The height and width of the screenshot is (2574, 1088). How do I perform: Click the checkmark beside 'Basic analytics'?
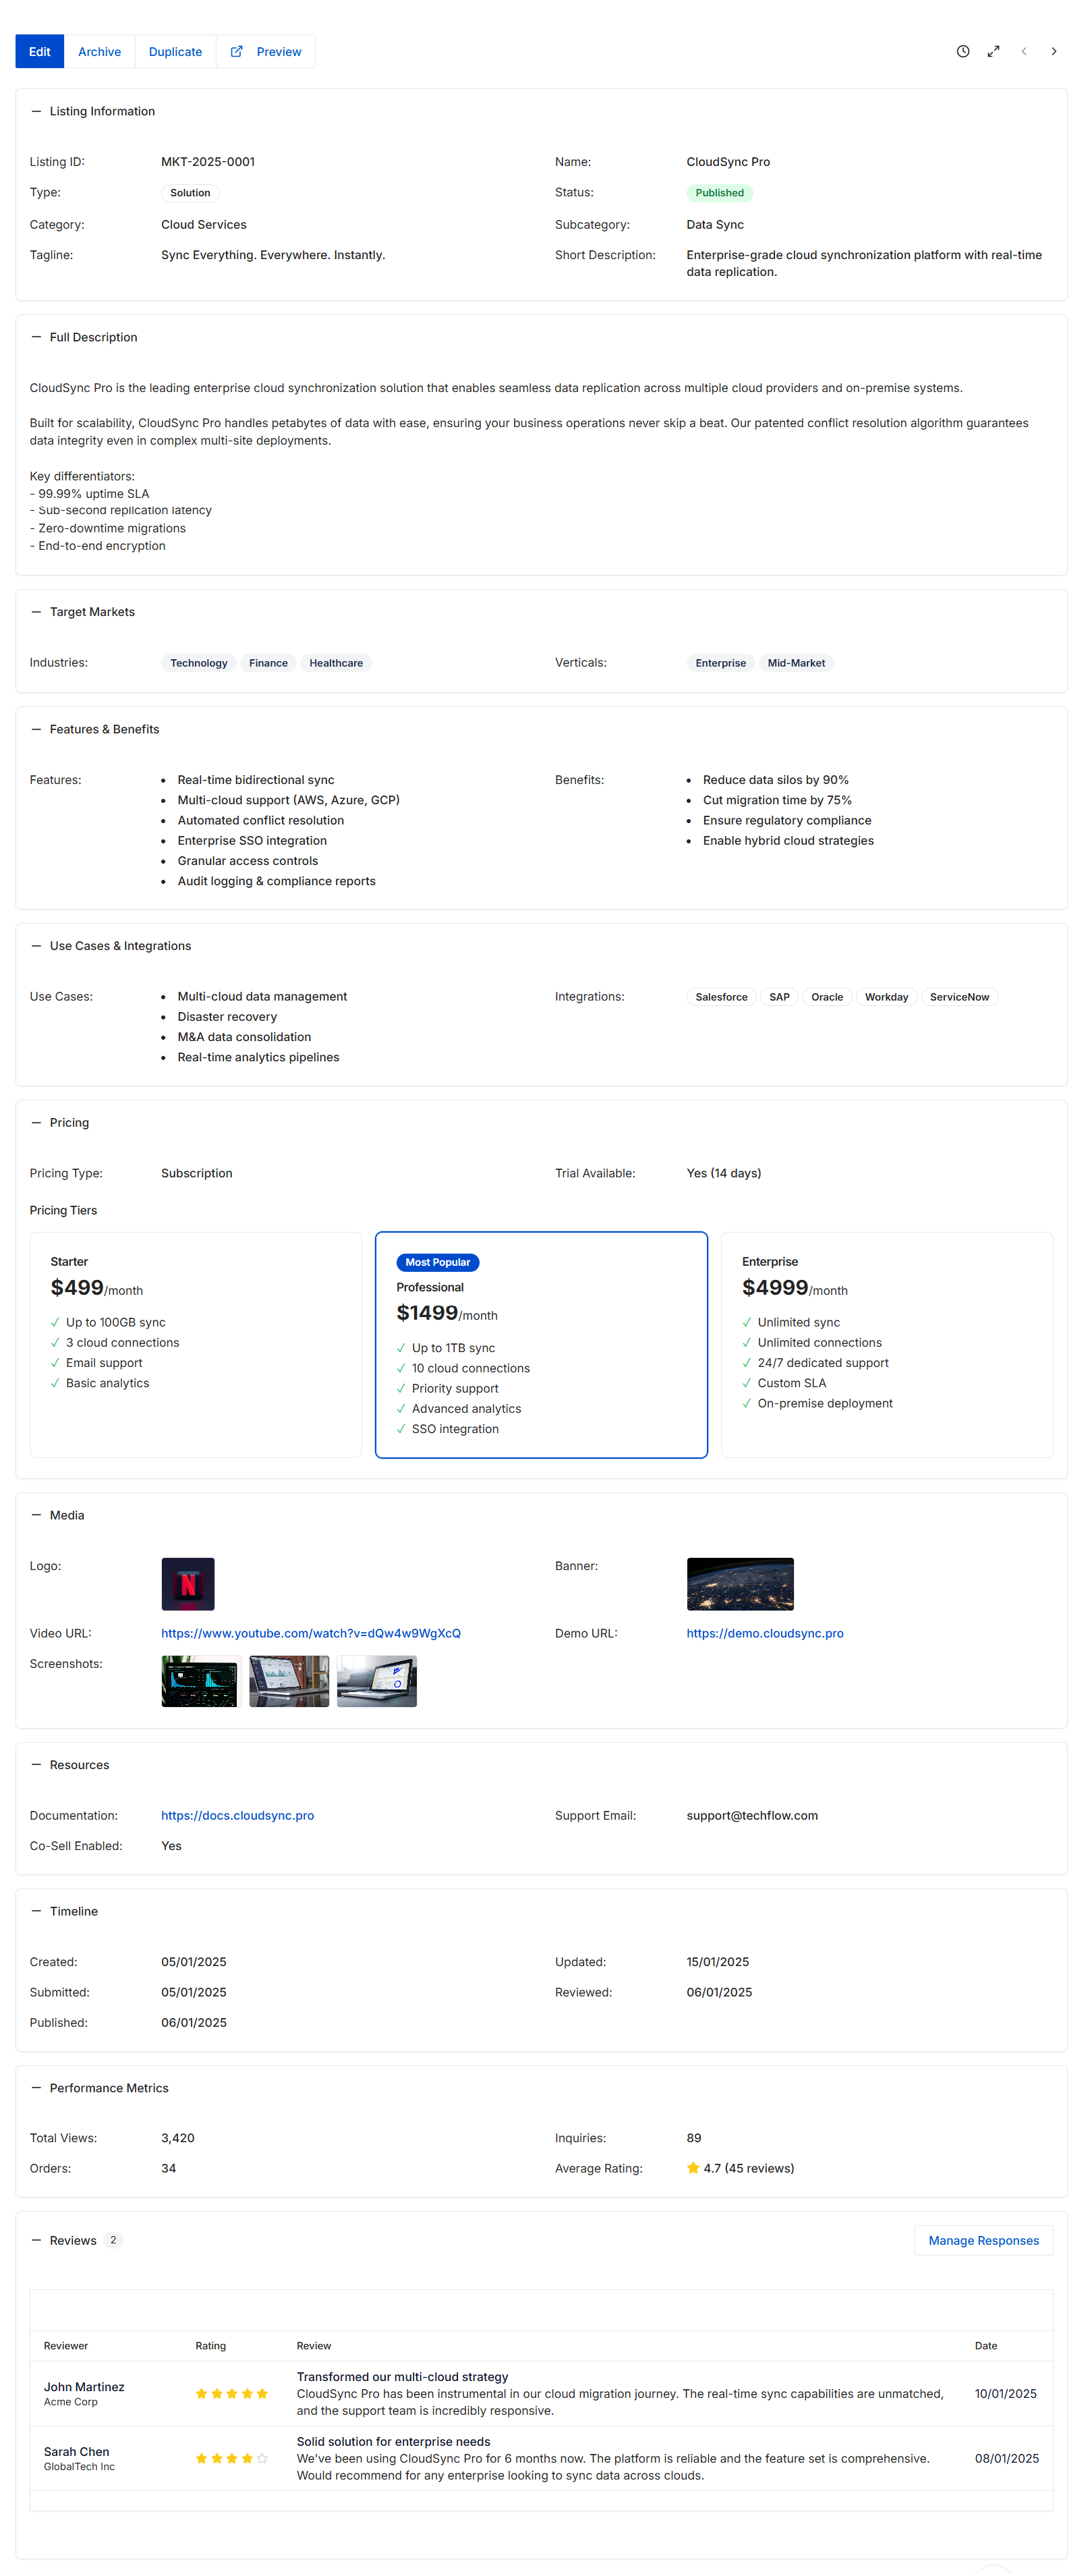pyautogui.click(x=56, y=1384)
